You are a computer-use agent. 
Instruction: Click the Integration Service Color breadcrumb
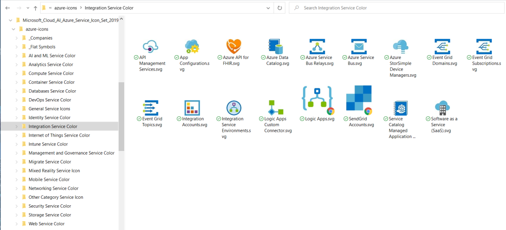tap(109, 8)
